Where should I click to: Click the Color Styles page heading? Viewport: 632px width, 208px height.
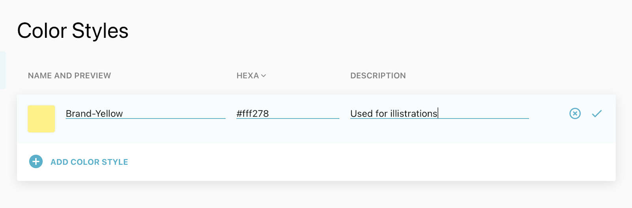pos(73,31)
